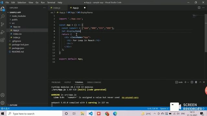The width and height of the screenshot is (207, 116).
Task: Open the Selection menu
Action: coord(22,3)
